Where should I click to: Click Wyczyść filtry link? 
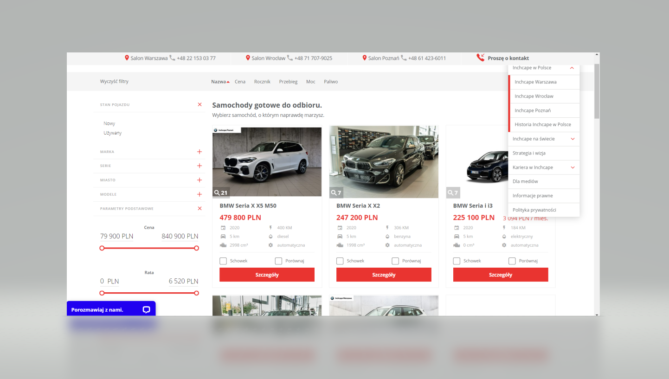click(114, 82)
